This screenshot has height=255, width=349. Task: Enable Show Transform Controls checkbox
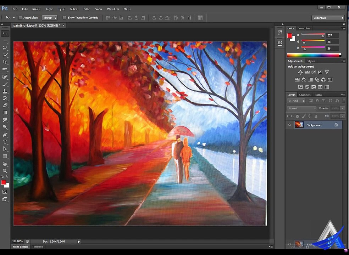point(64,18)
